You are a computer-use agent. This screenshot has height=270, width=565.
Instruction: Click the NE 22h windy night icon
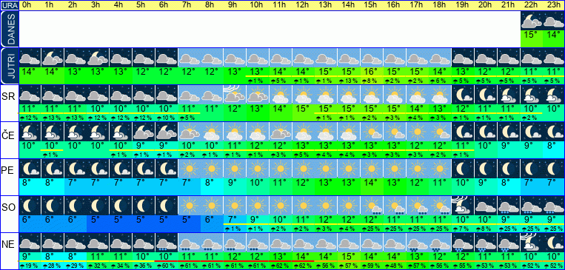[x=532, y=242]
